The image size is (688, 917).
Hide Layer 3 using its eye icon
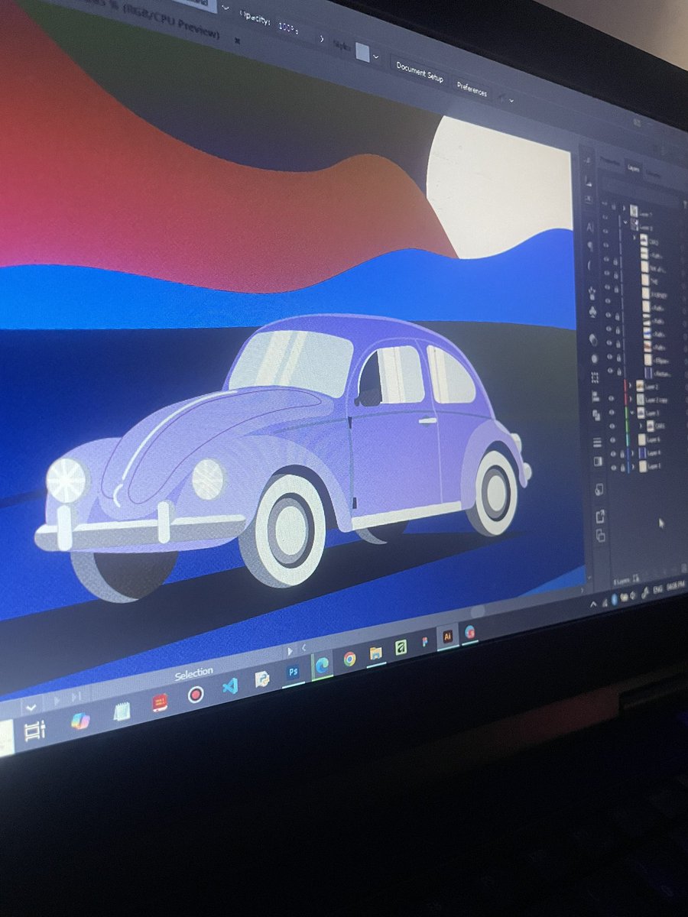612,412
